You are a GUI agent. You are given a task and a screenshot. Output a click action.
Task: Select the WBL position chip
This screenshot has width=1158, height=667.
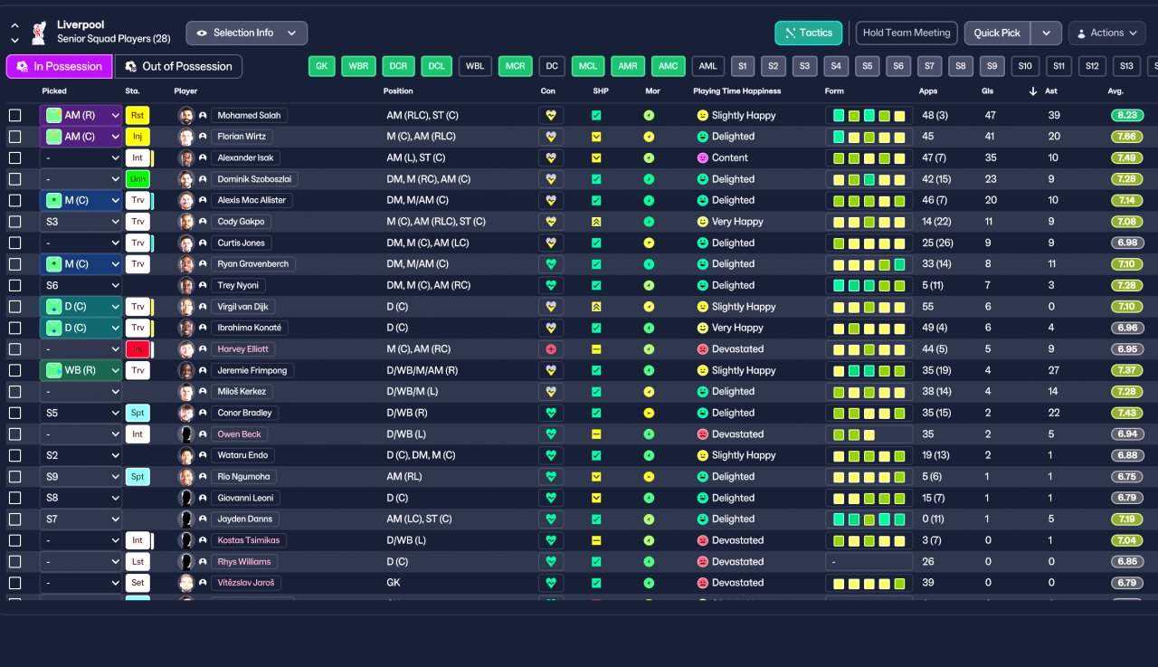[x=475, y=66]
